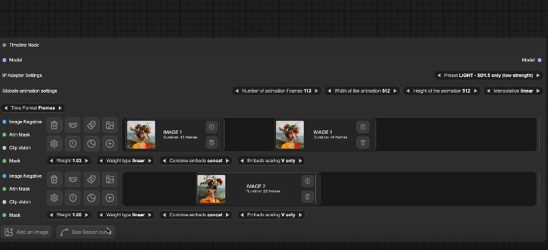Click the Image Negative connector of IMAGE 1 track
The width and height of the screenshot is (548, 250).
4,122
